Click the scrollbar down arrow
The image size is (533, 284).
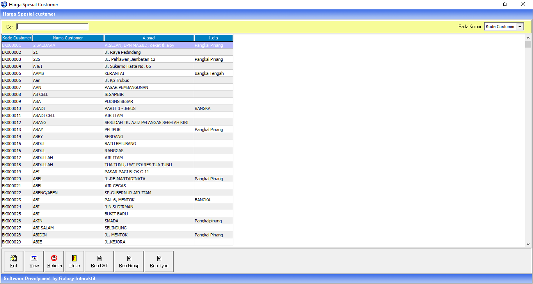(x=528, y=244)
